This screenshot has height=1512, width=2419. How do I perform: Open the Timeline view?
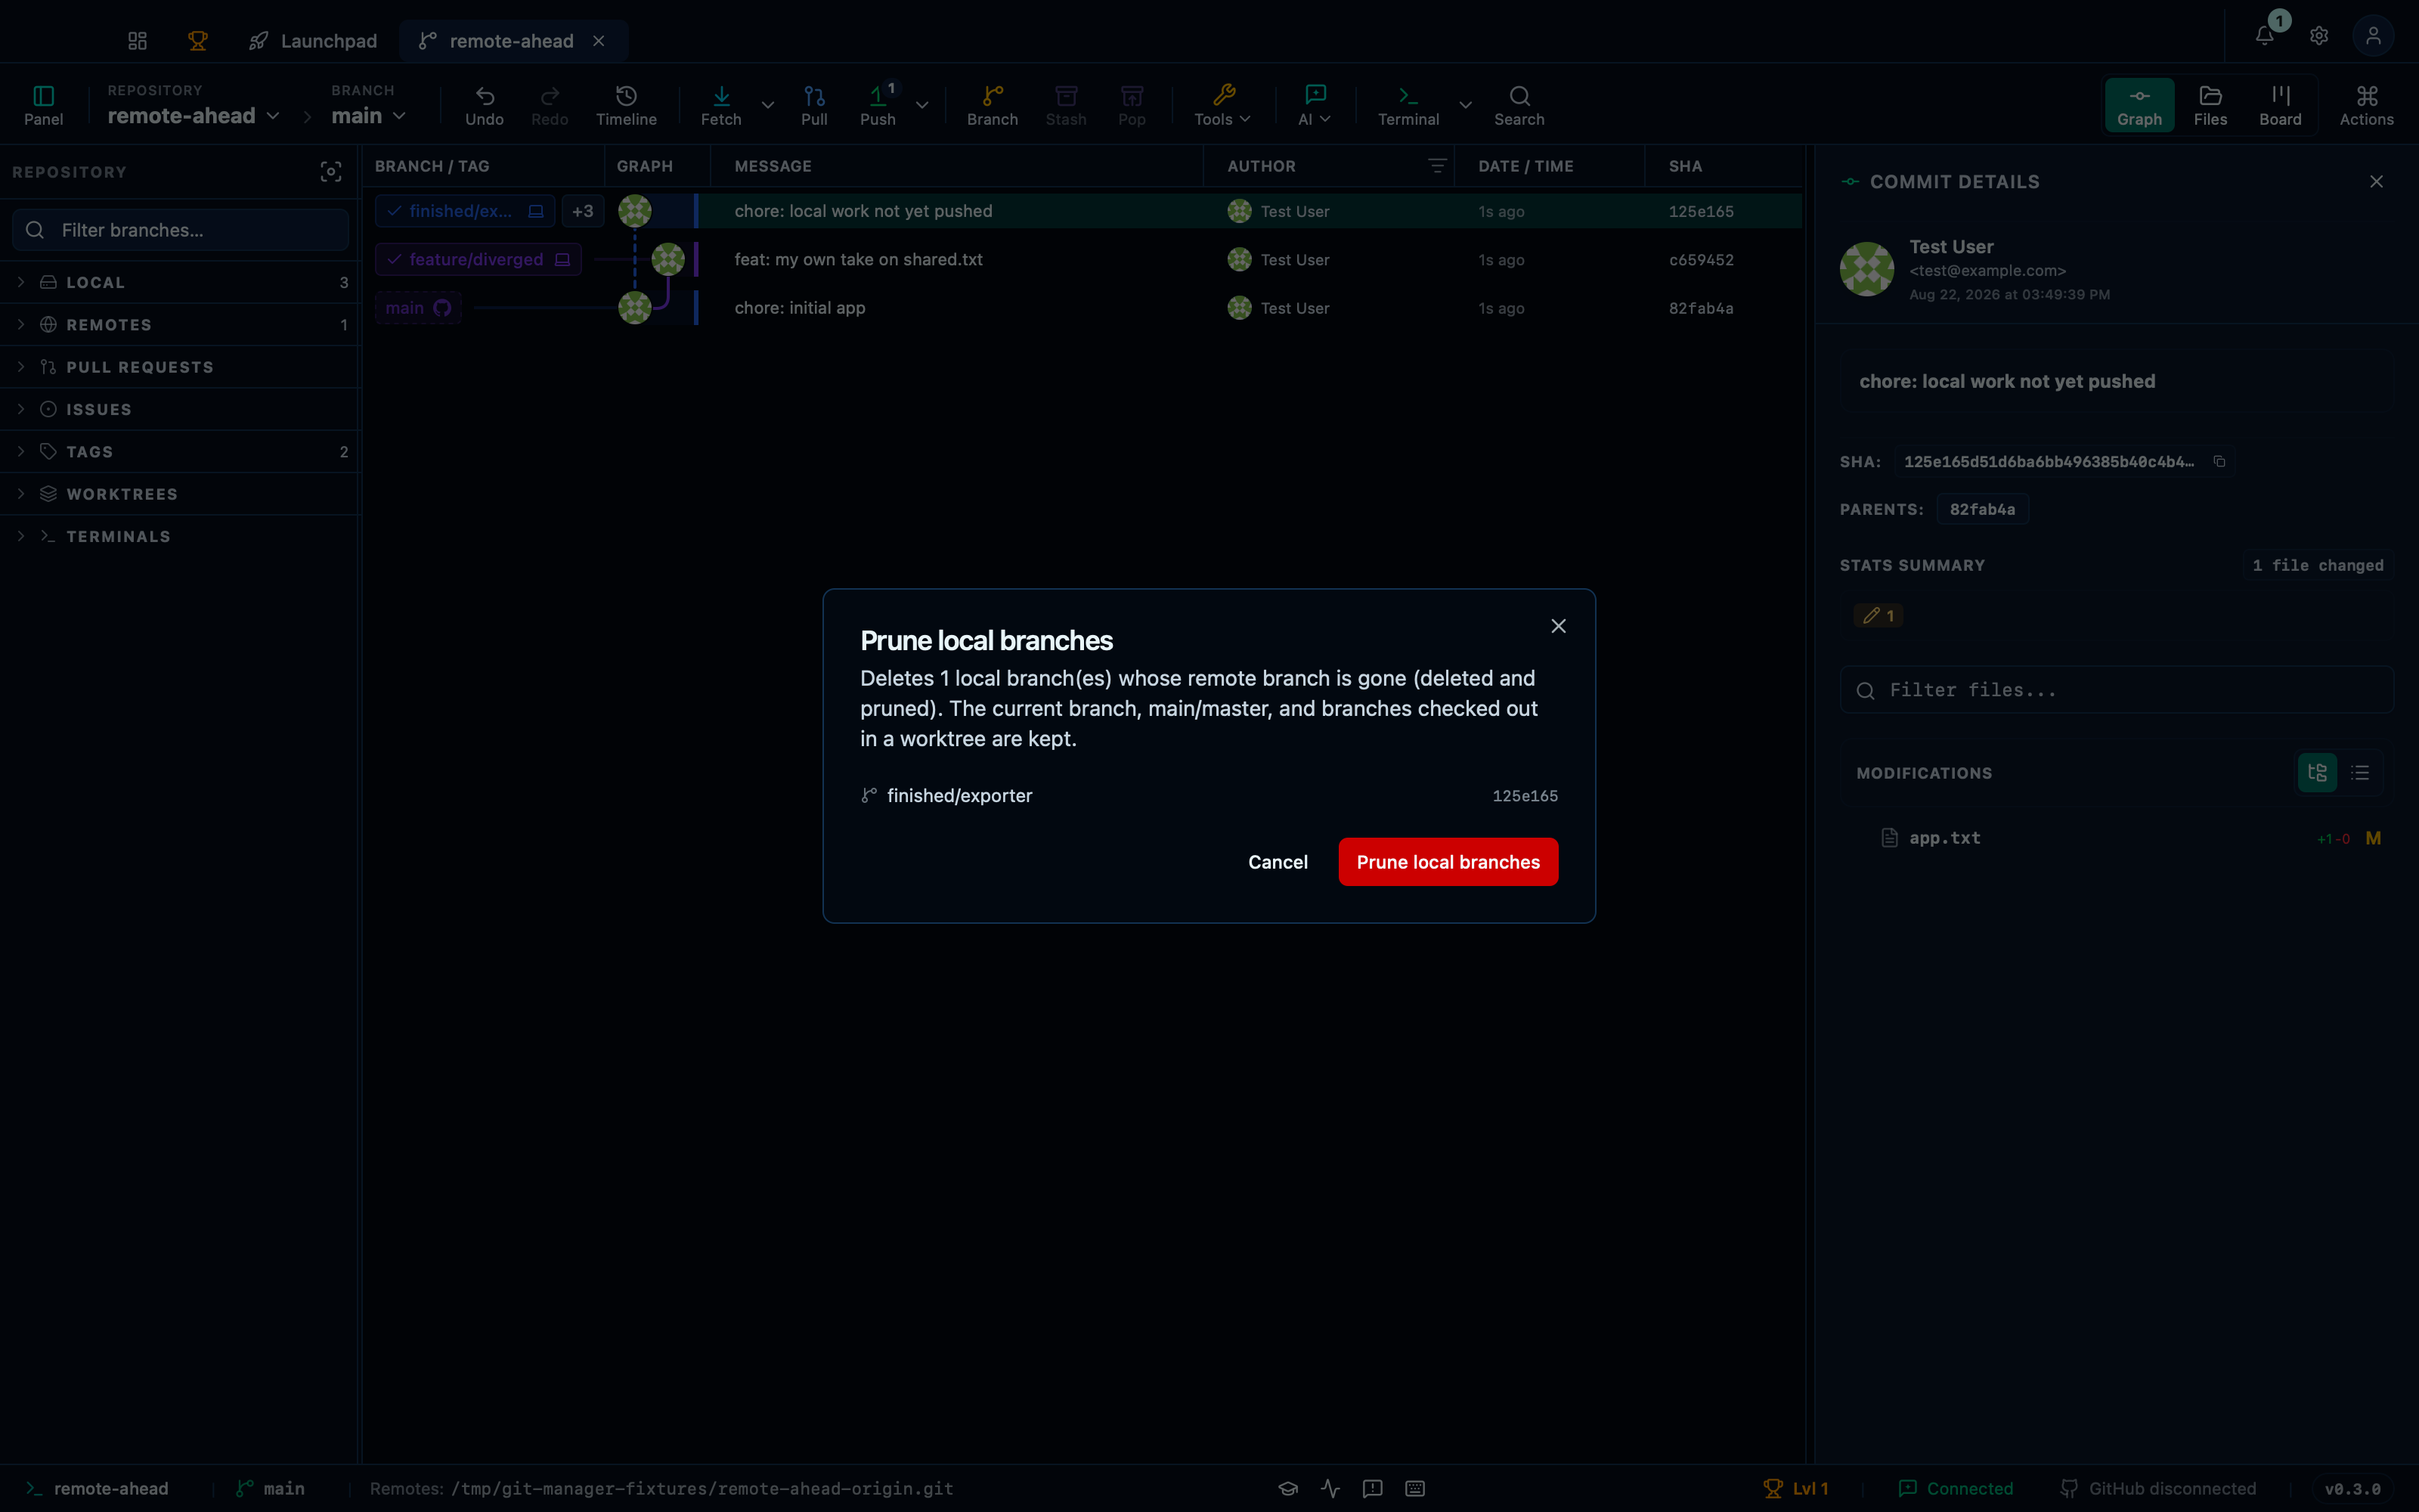point(627,105)
